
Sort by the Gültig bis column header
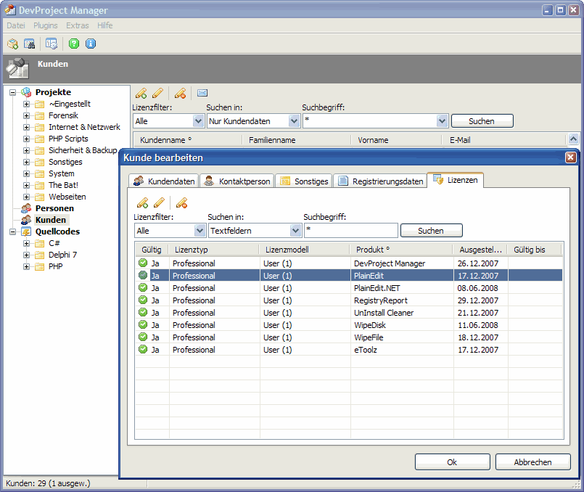coord(535,250)
